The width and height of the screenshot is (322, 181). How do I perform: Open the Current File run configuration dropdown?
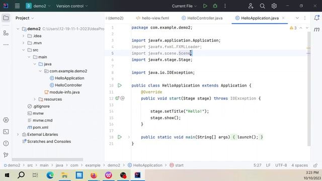(x=184, y=6)
